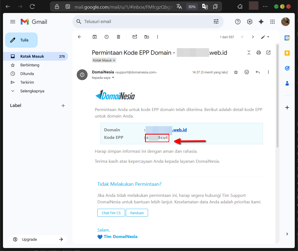Remove the Kotak Masuk label chip
The height and width of the screenshot is (251, 298).
pos(114,60)
